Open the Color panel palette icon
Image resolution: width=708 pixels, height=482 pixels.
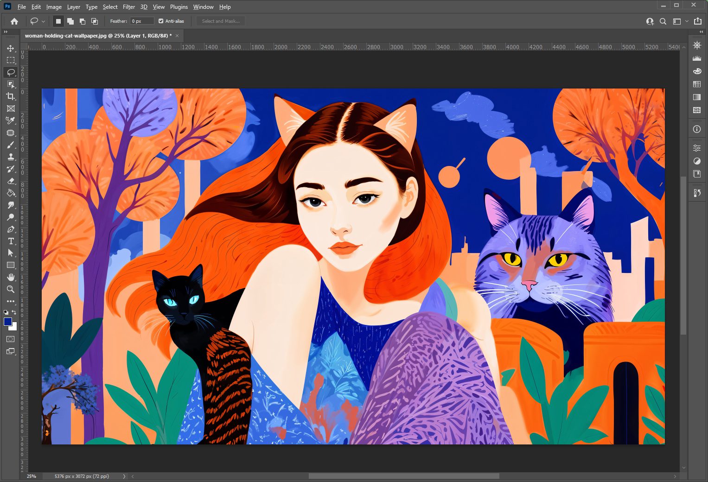tap(696, 71)
